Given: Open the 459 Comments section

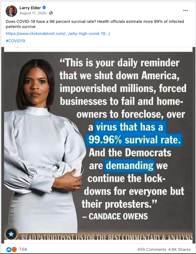Looking at the screenshot, I should (152, 250).
